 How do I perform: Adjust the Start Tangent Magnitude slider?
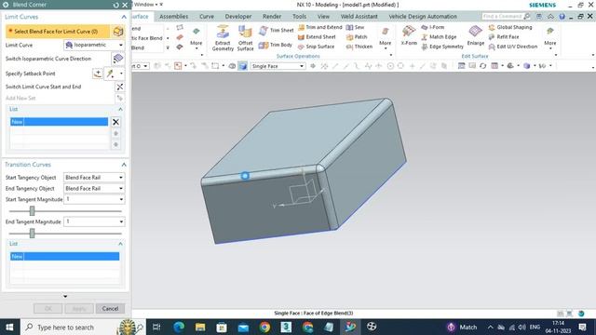[x=32, y=211]
